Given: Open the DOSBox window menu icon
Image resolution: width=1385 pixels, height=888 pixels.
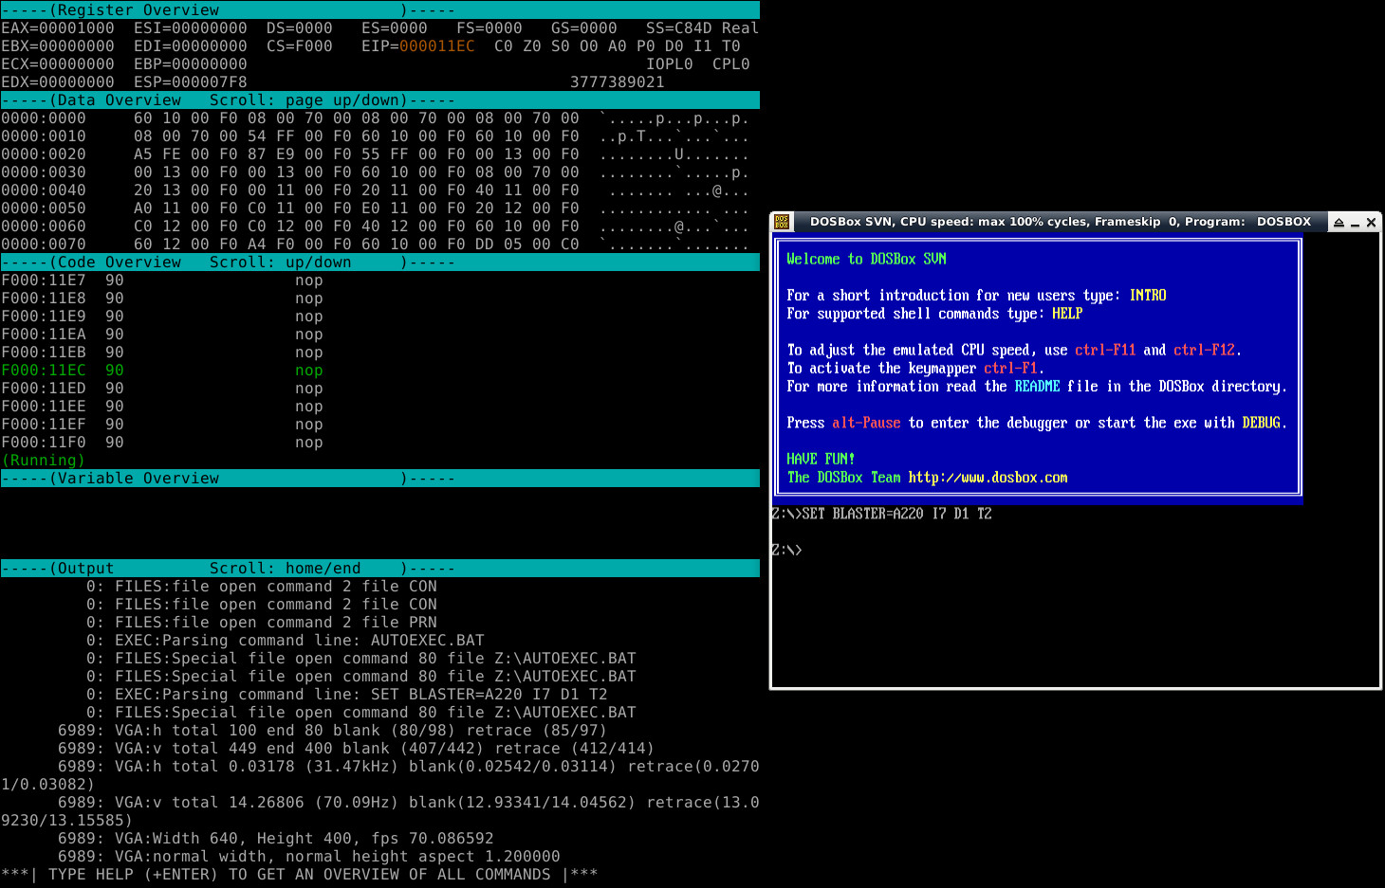Looking at the screenshot, I should [782, 222].
